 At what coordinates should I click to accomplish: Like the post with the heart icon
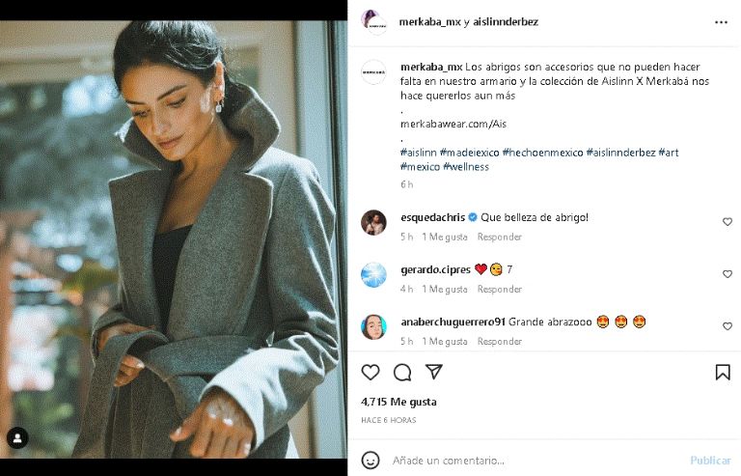[x=370, y=373]
